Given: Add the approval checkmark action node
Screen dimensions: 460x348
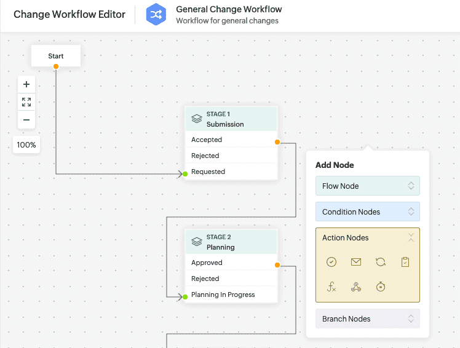Looking at the screenshot, I should 331,262.
